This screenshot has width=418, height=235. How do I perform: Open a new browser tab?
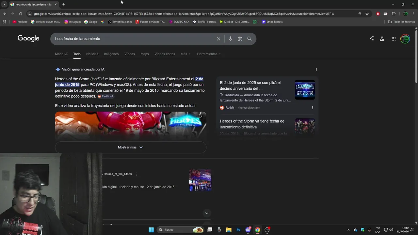pos(63,5)
